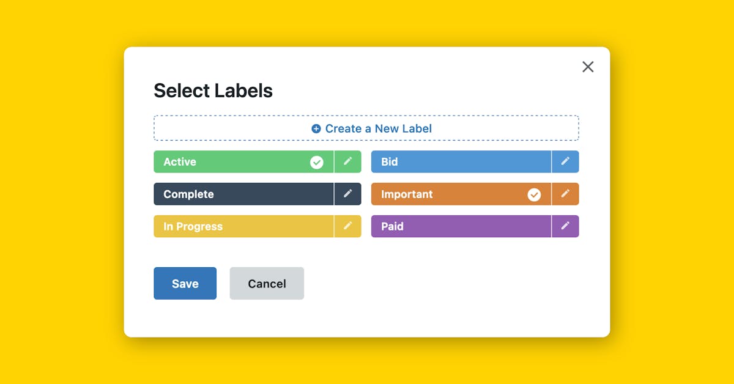Screen dimensions: 734x384
Task: Edit the Active label with its pencil icon
Action: pos(347,161)
